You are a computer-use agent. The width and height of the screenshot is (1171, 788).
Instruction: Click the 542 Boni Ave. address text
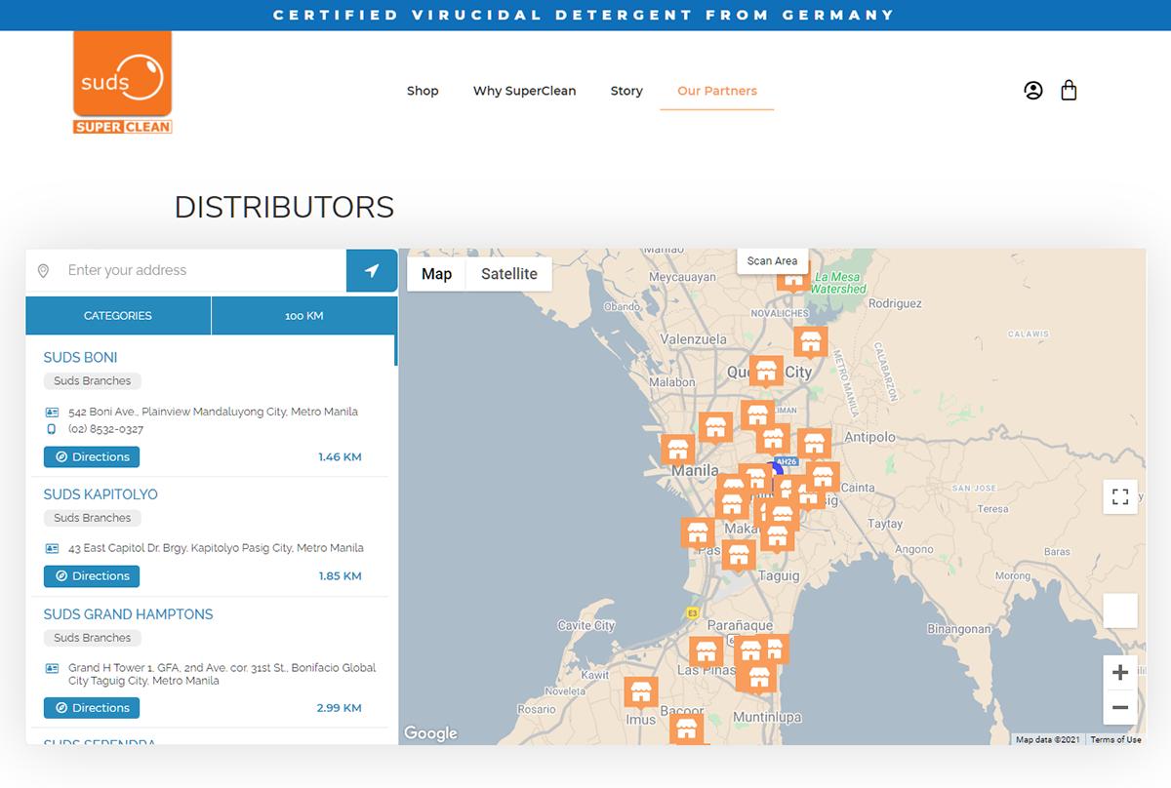click(x=213, y=412)
